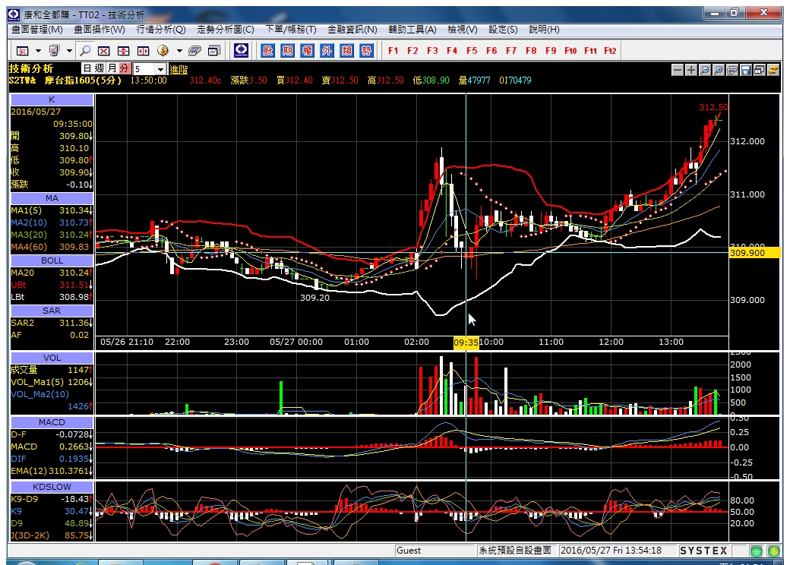Click the F12 shortcut button
The height and width of the screenshot is (565, 790).
tap(610, 51)
